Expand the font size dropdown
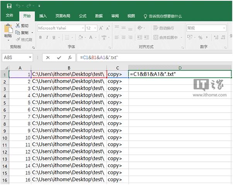The width and height of the screenshot is (233, 185). click(95, 28)
